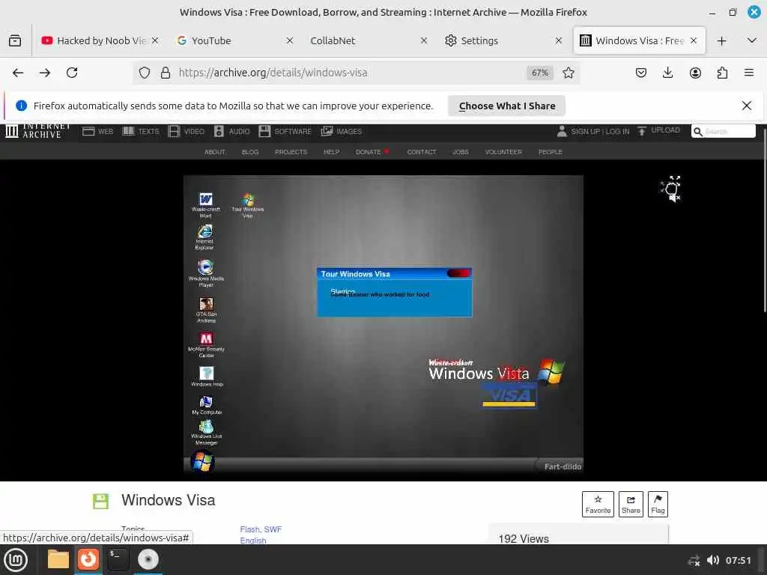Click McAfee Security Center desktop icon
Viewport: 767px width, 575px height.
tap(207, 344)
